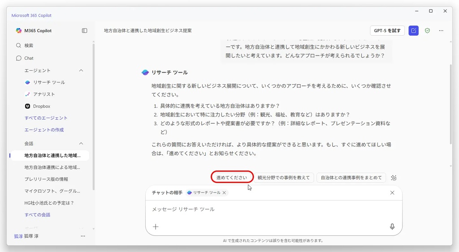Collapse the エージェント section
The height and width of the screenshot is (252, 459).
(x=81, y=70)
